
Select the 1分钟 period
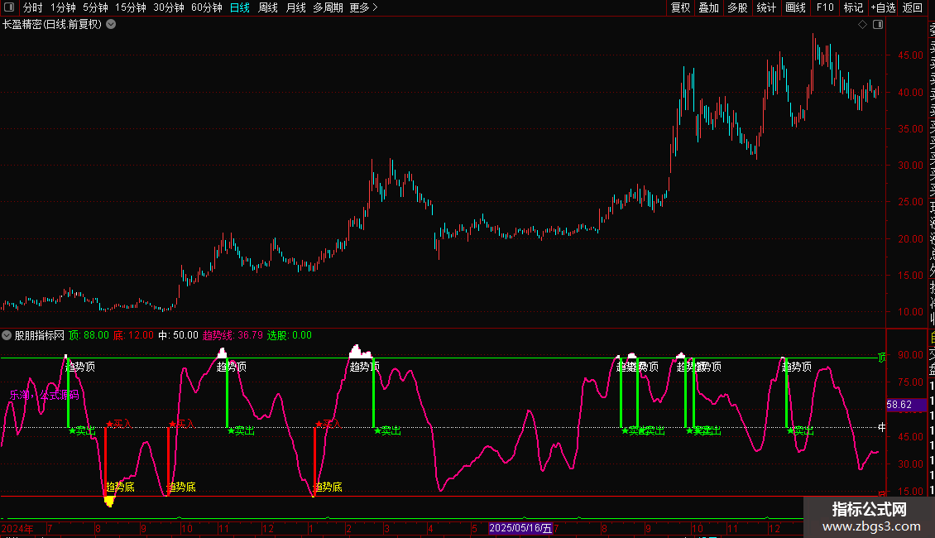click(x=63, y=7)
